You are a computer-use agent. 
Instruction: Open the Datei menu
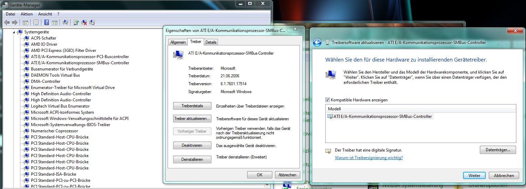[x=10, y=14]
